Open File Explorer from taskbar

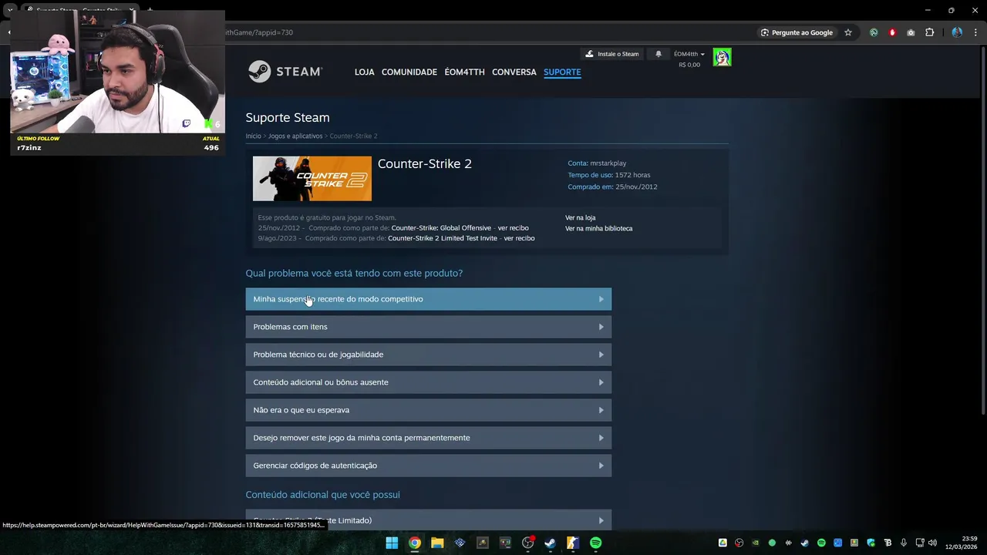(437, 543)
